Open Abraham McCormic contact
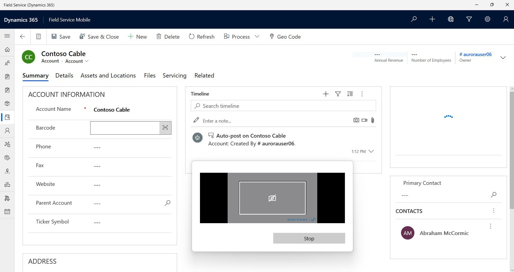 click(444, 233)
